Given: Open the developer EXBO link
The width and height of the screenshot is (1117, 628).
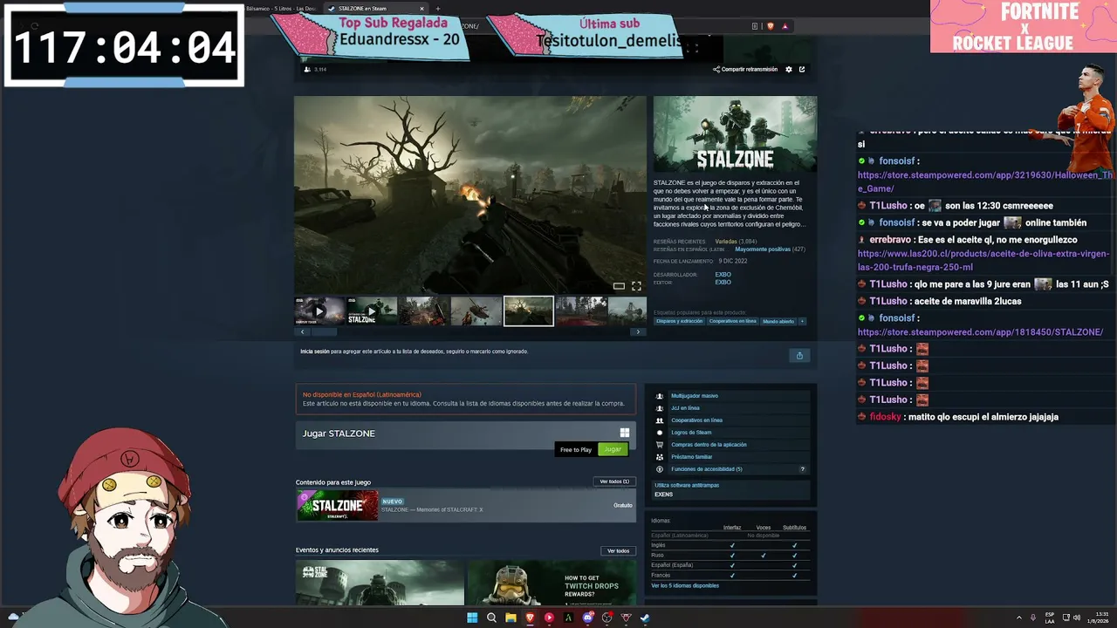Looking at the screenshot, I should pos(723,275).
